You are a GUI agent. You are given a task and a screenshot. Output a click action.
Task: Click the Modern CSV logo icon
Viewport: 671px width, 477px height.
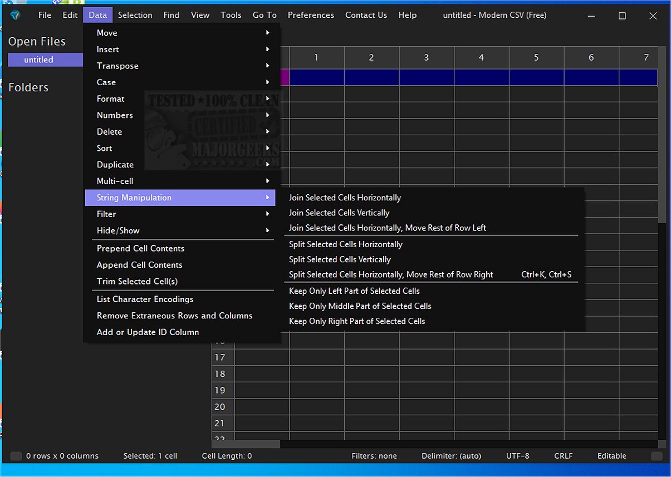(x=15, y=15)
